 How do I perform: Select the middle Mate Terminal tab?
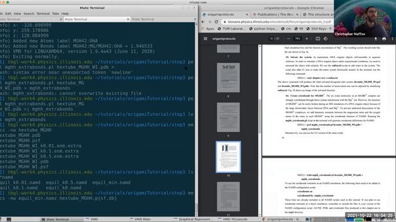(97, 19)
